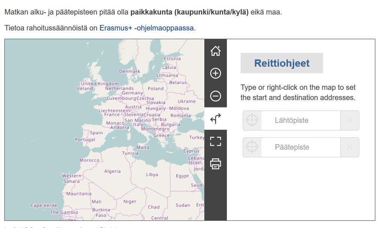Viewport: 384px width, 228px height.
Task: Click the Romania label on the map
Action: tap(180, 115)
